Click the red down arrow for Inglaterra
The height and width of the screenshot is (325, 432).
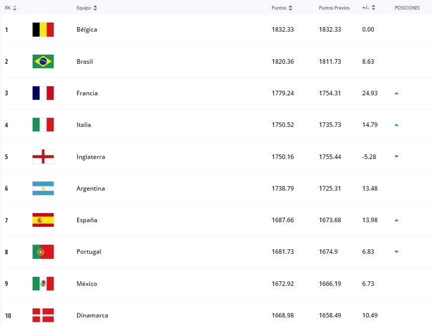(396, 156)
